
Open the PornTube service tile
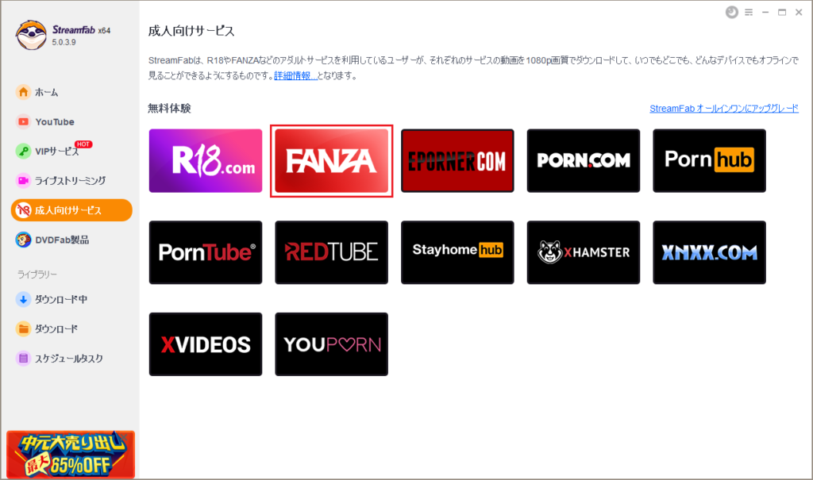(x=206, y=252)
